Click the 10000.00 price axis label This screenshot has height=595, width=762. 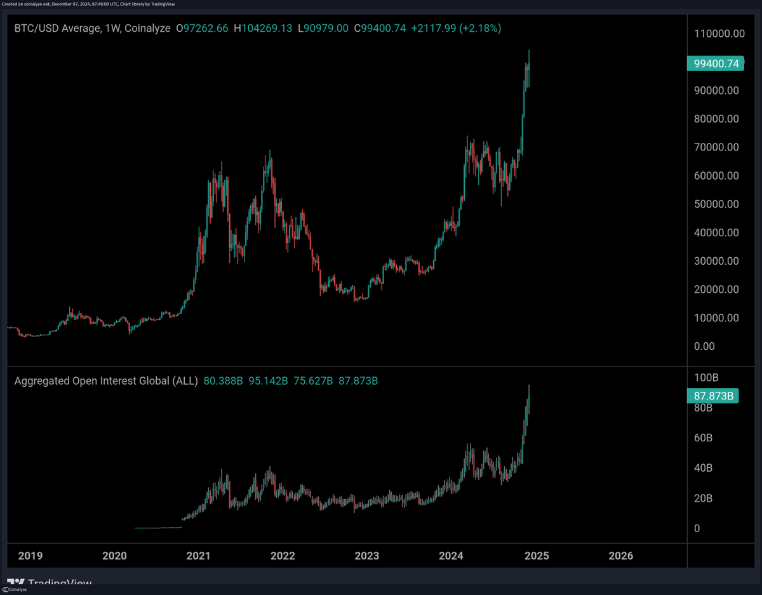[x=717, y=318]
